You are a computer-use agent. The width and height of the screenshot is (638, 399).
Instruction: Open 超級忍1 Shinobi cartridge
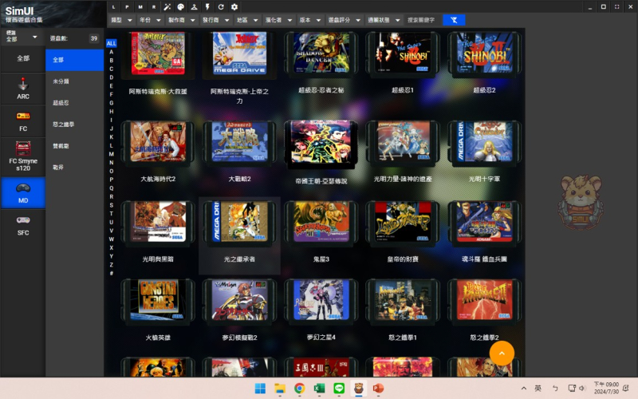403,53
